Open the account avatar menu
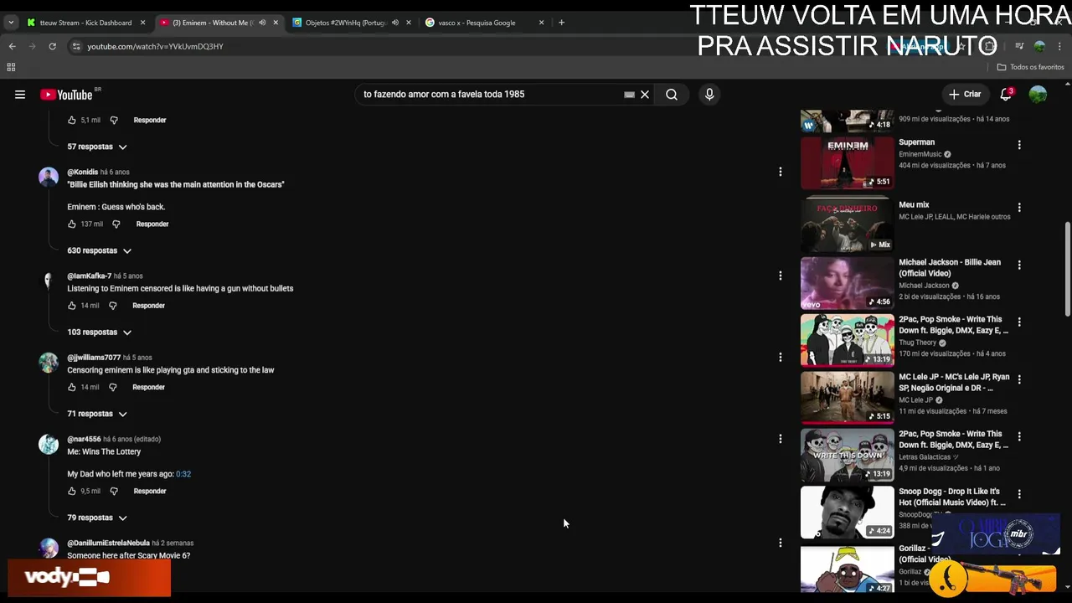 coord(1038,95)
